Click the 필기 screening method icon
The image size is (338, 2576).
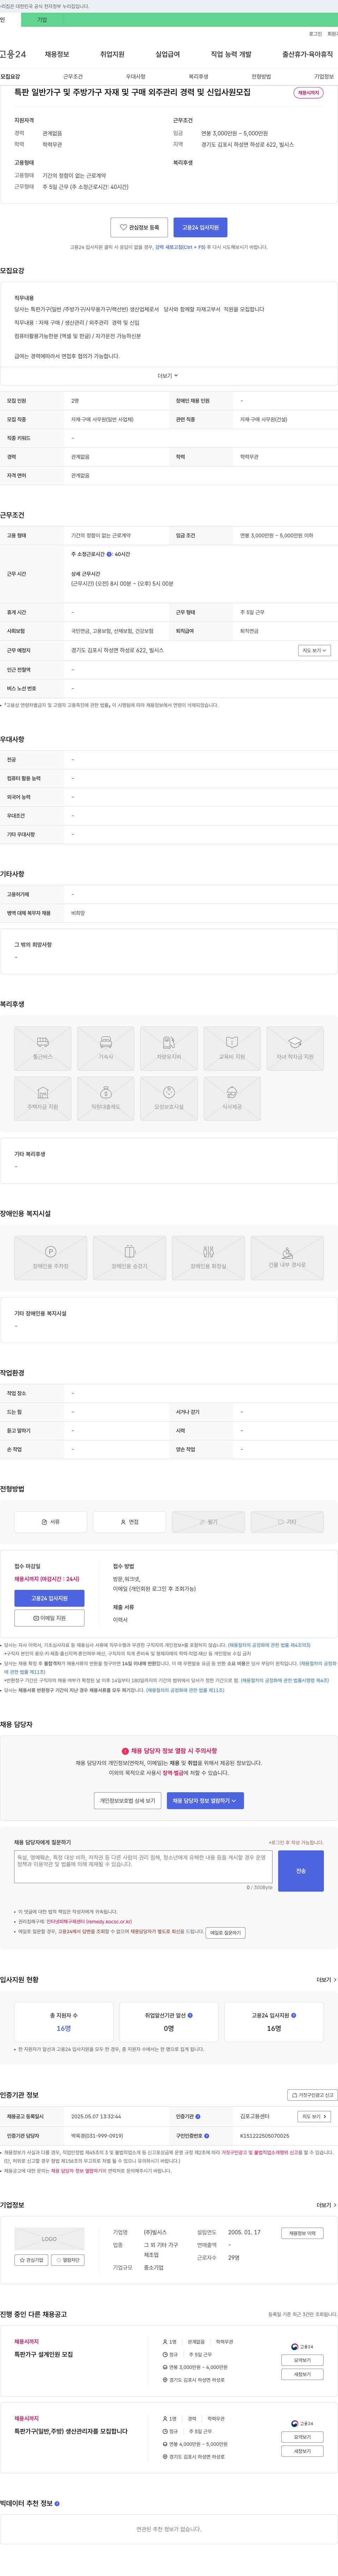pyautogui.click(x=208, y=1522)
